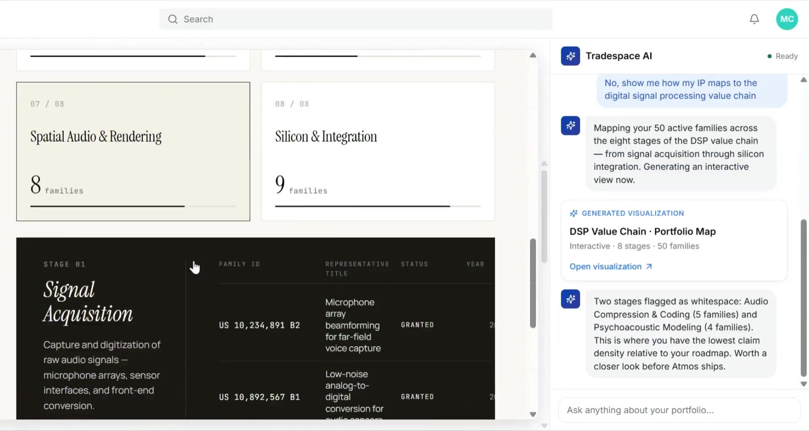Click the sparkle icon beside Generated Visualization
The width and height of the screenshot is (809, 431).
[x=573, y=213]
